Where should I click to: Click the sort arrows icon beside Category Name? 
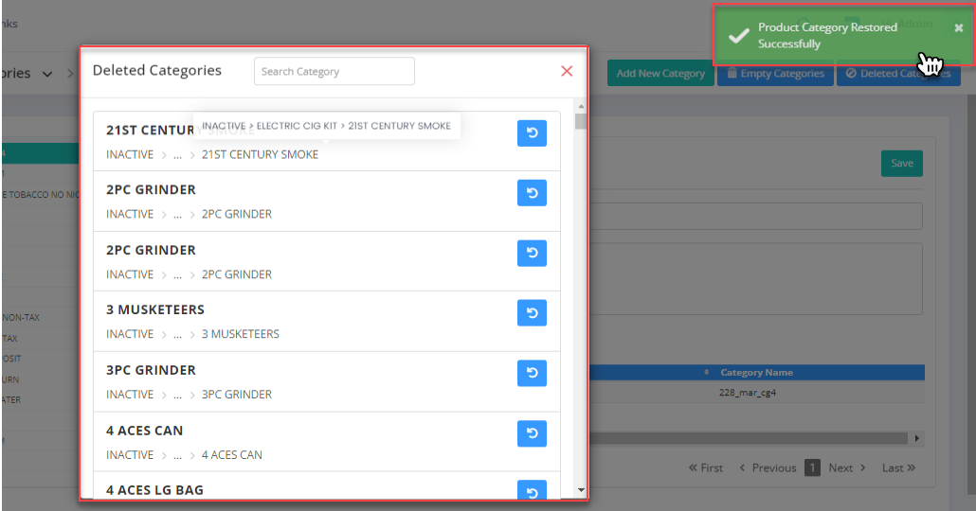[x=706, y=373]
